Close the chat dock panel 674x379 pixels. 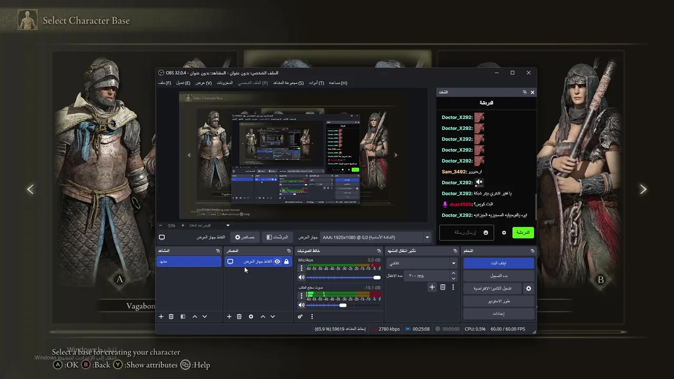coord(532,92)
